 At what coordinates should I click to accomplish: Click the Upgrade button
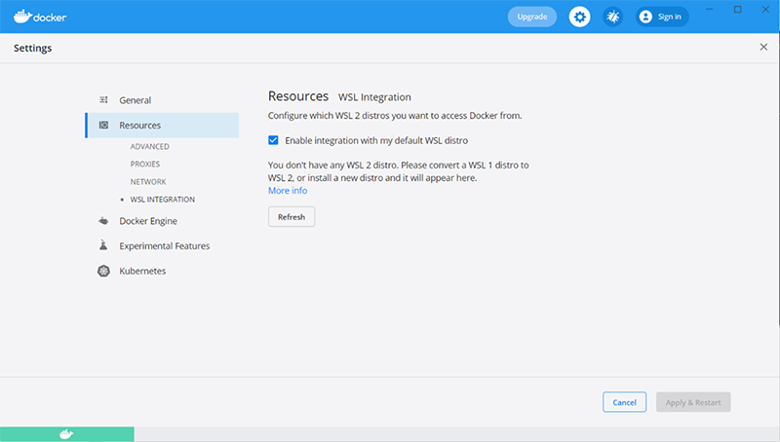[531, 17]
